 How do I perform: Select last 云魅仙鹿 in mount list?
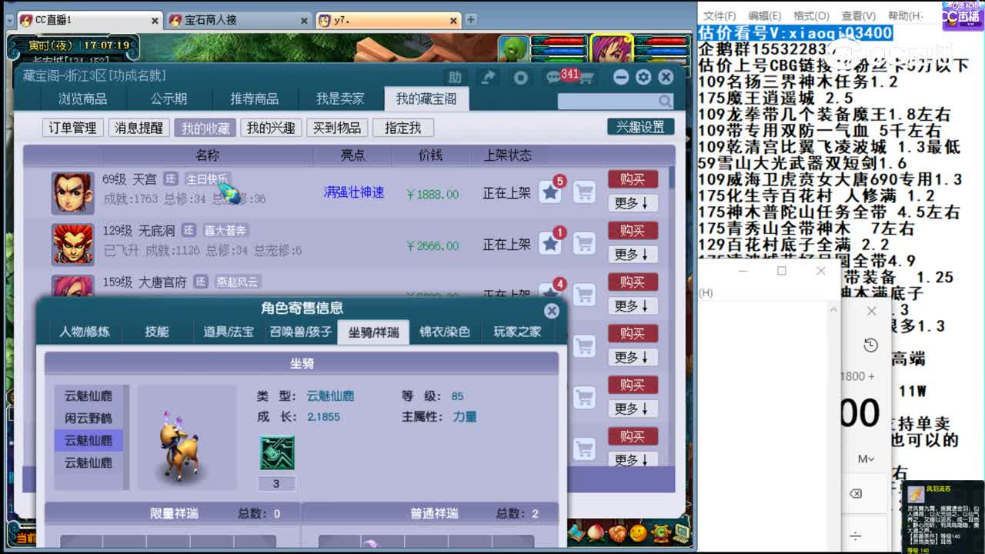88,462
